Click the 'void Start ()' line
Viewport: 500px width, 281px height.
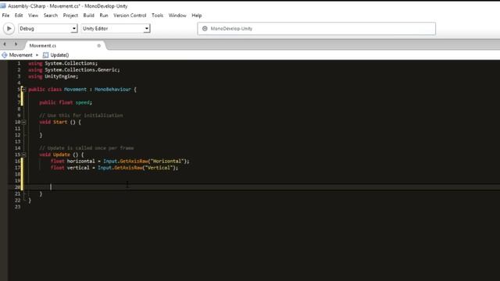[60, 122]
